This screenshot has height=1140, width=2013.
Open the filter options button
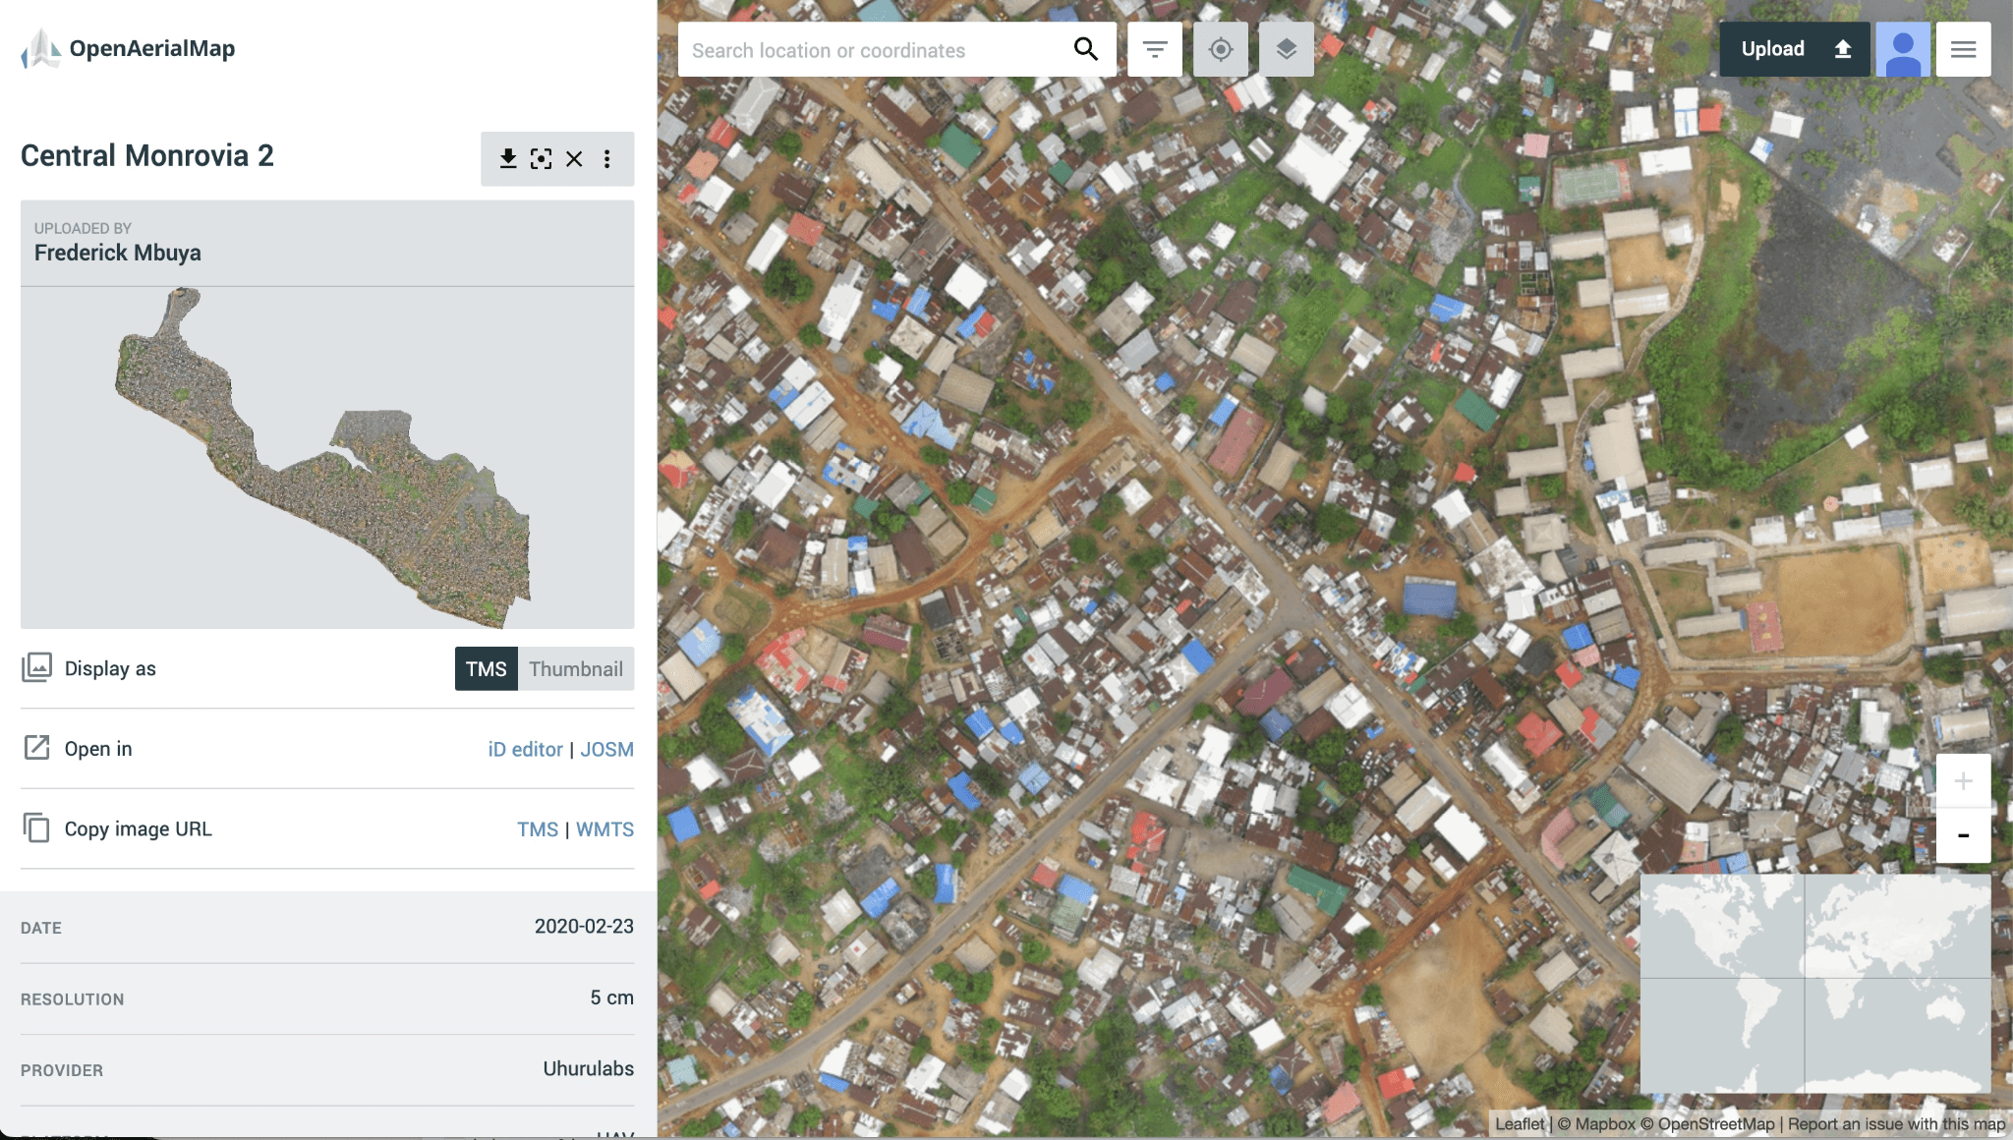1155,49
